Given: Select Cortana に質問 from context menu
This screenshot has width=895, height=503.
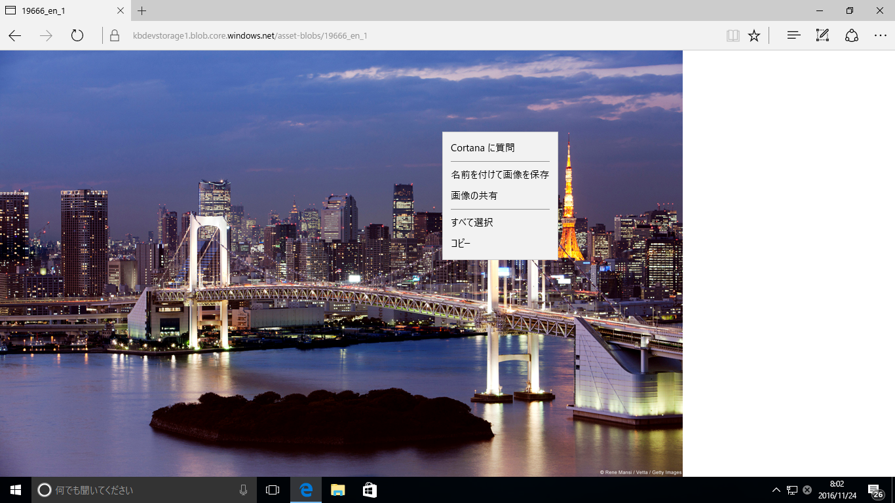Looking at the screenshot, I should pyautogui.click(x=482, y=147).
